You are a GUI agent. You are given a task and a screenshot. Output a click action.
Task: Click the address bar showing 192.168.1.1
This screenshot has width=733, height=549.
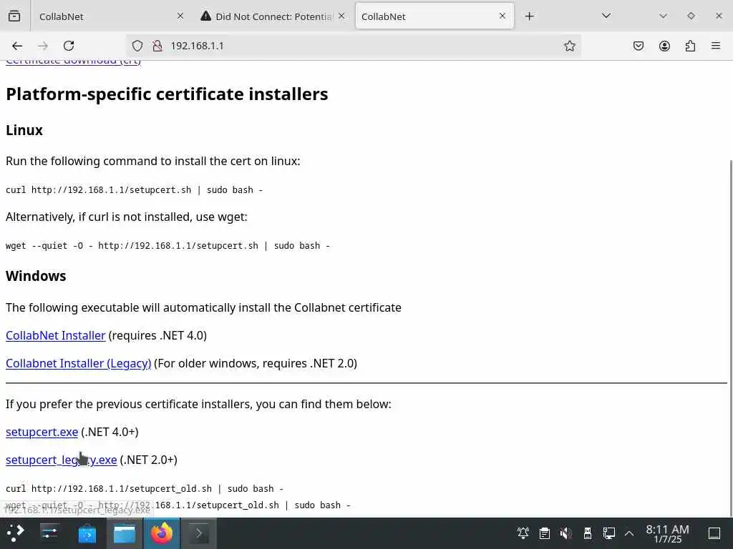[353, 46]
